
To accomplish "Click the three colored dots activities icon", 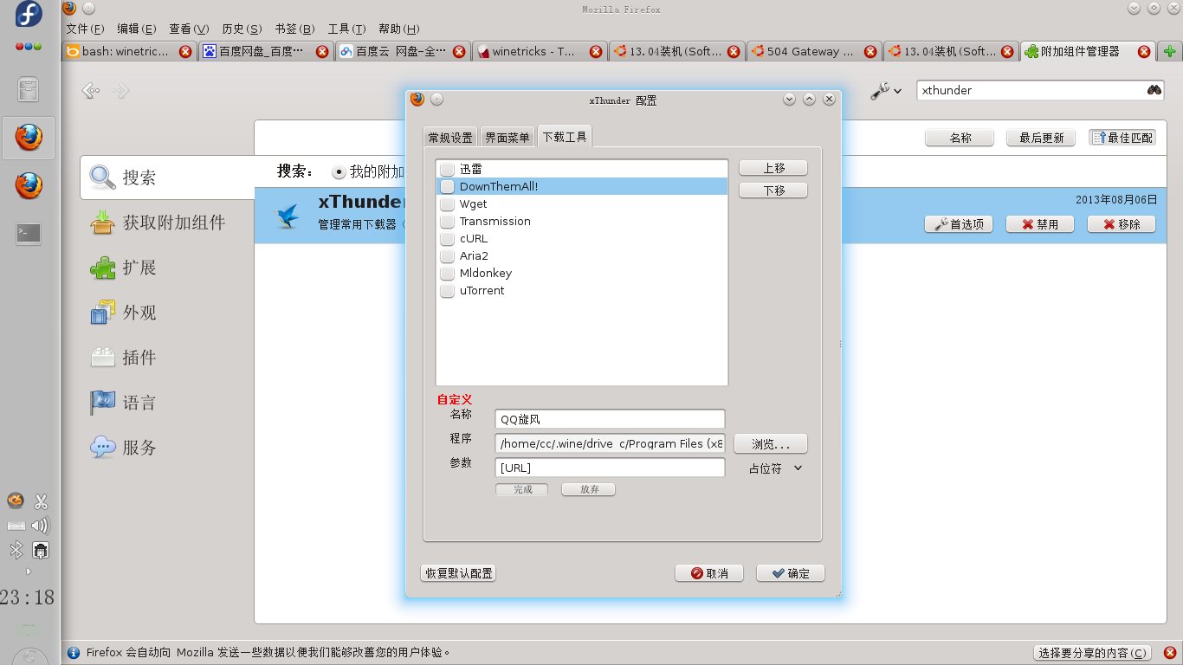I will click(x=29, y=47).
